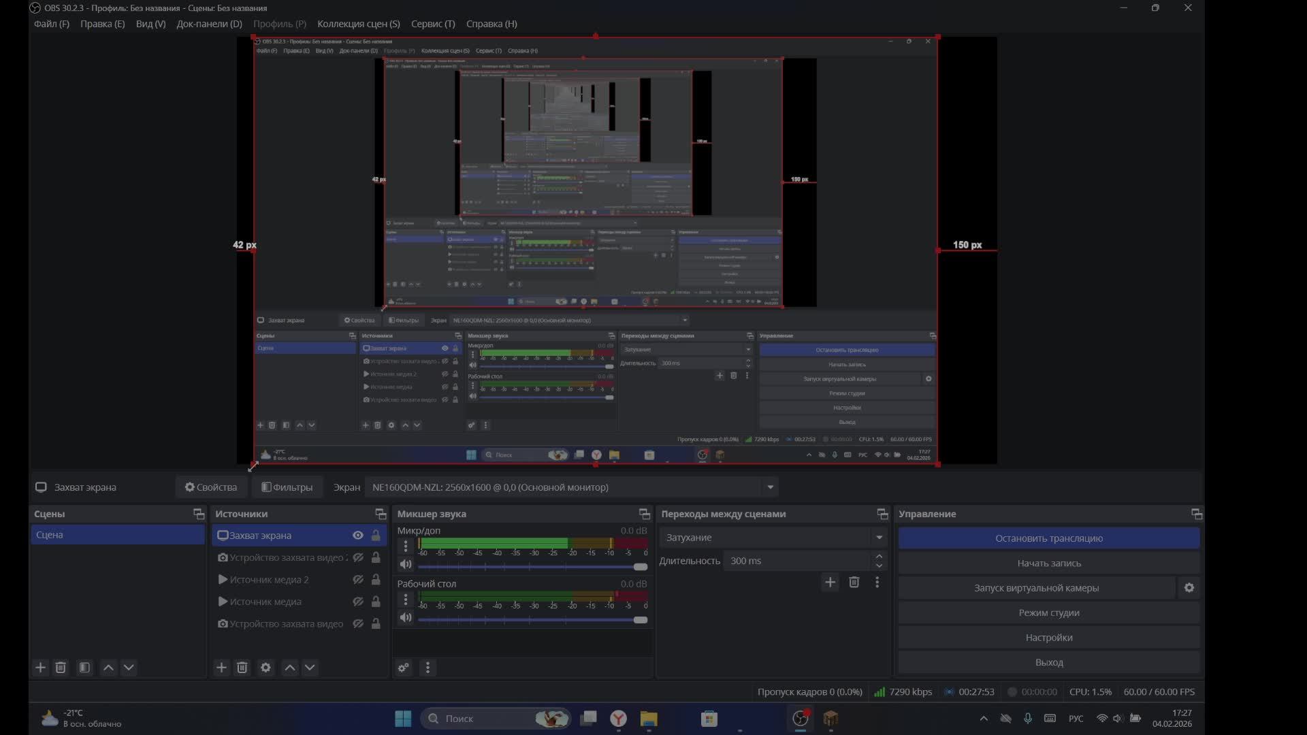Screen dimensions: 1307x735
Task: Mute the Микр/доп audio channel
Action: 406,564
